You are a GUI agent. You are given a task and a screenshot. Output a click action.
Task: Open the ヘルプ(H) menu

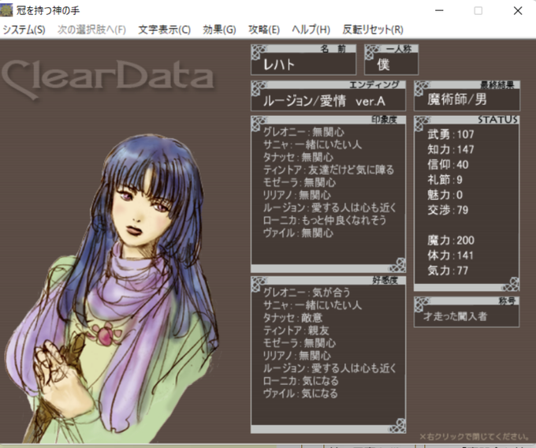(x=311, y=30)
